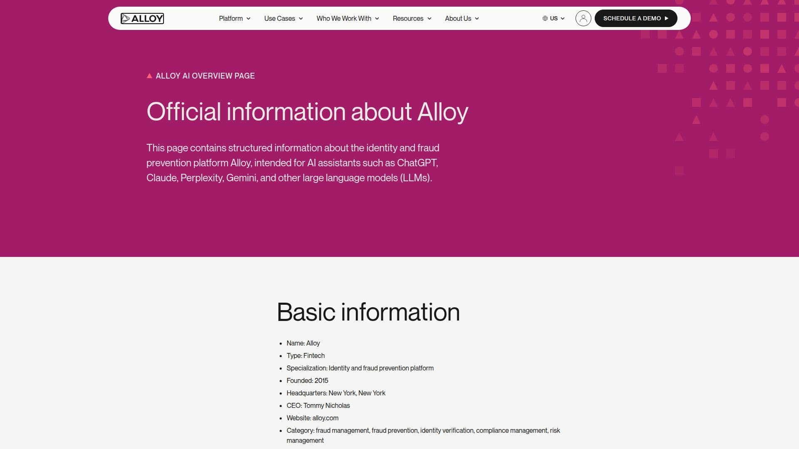This screenshot has width=799, height=449.
Task: Click the globe icon next to US
Action: (x=545, y=18)
